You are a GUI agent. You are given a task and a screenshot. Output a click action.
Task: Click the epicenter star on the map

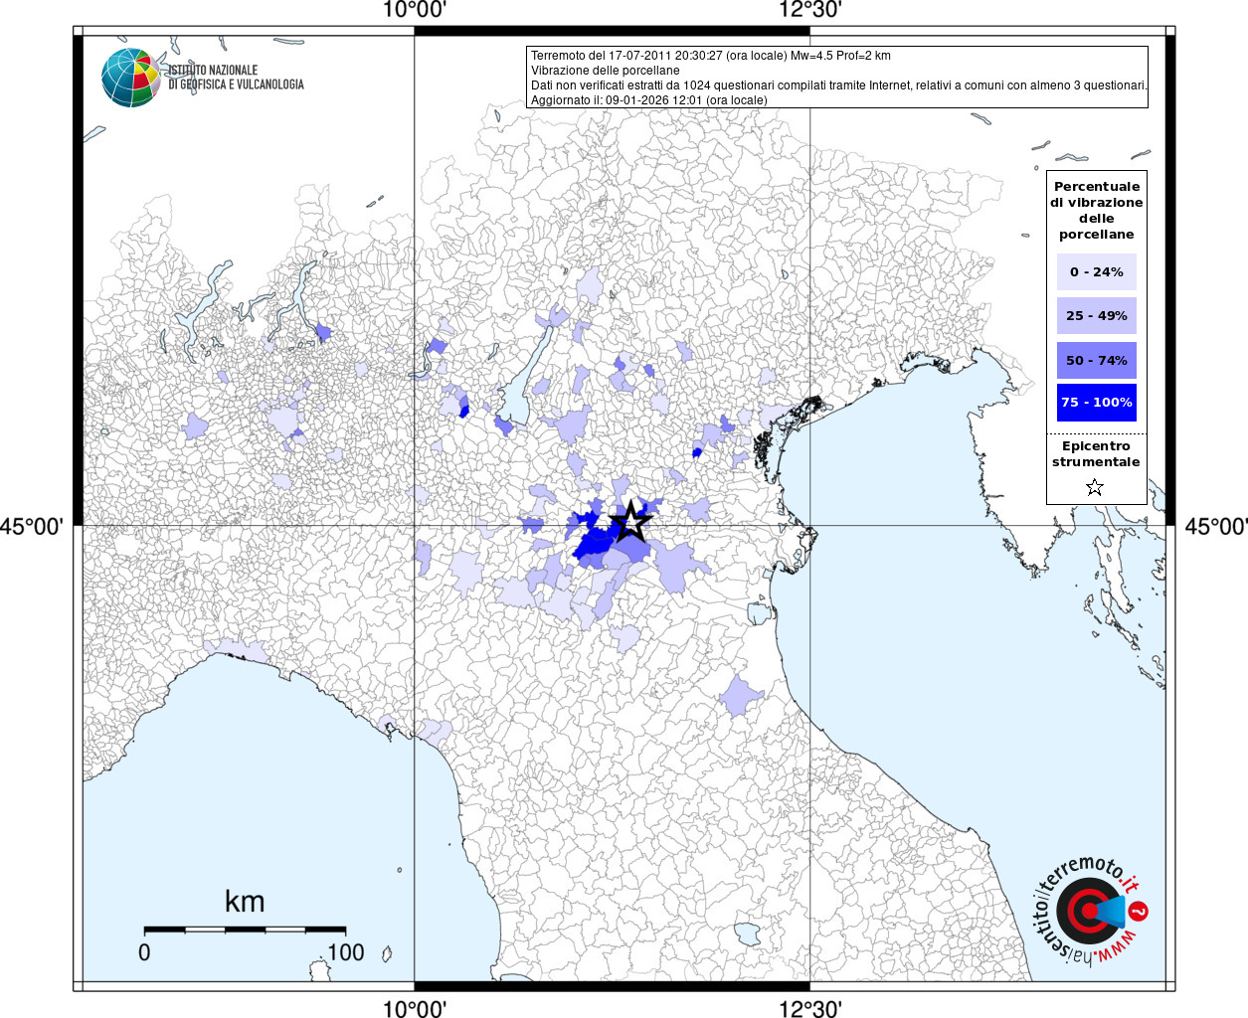pos(630,521)
